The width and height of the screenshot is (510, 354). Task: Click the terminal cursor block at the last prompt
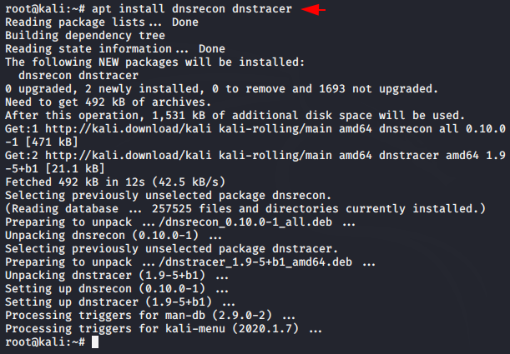(96, 342)
